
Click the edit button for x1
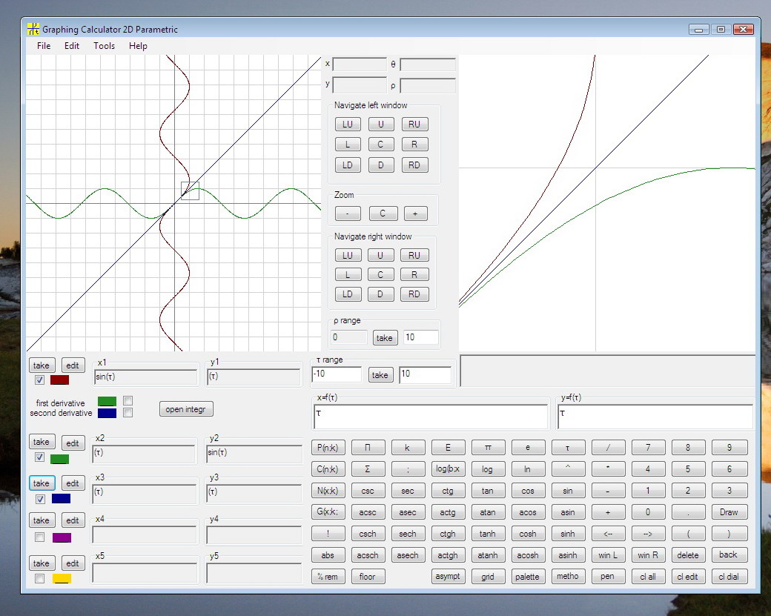(x=73, y=365)
